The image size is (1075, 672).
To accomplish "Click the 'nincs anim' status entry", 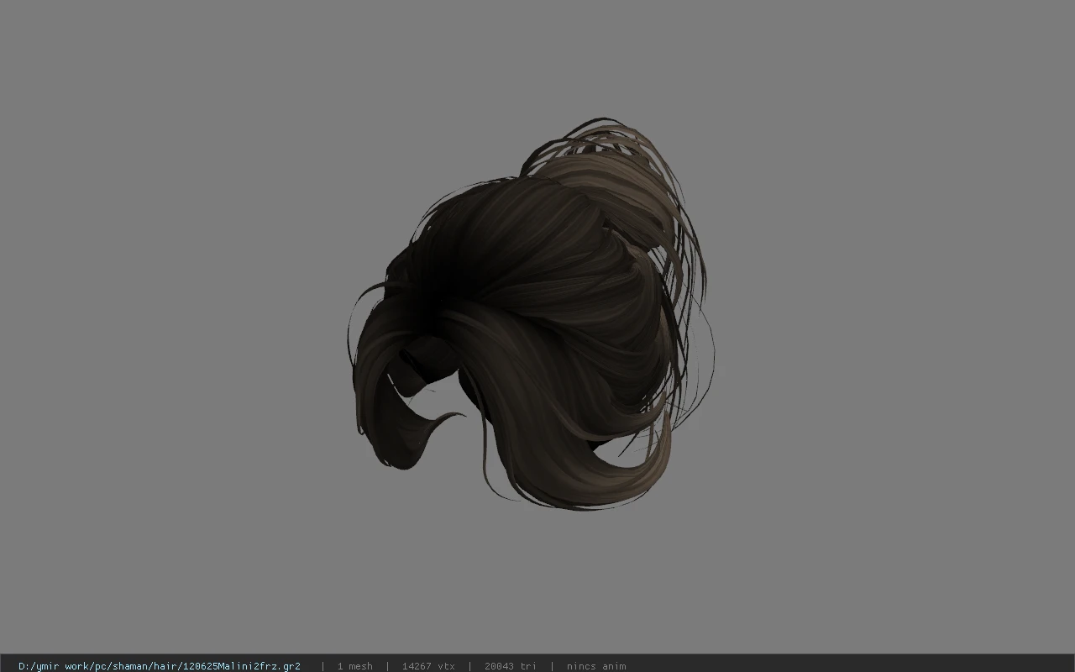I will click(x=596, y=666).
